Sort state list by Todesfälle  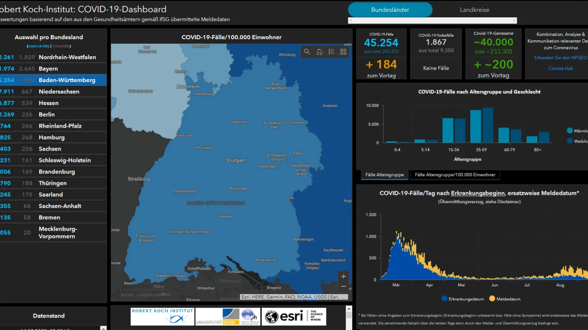pyautogui.click(x=61, y=47)
